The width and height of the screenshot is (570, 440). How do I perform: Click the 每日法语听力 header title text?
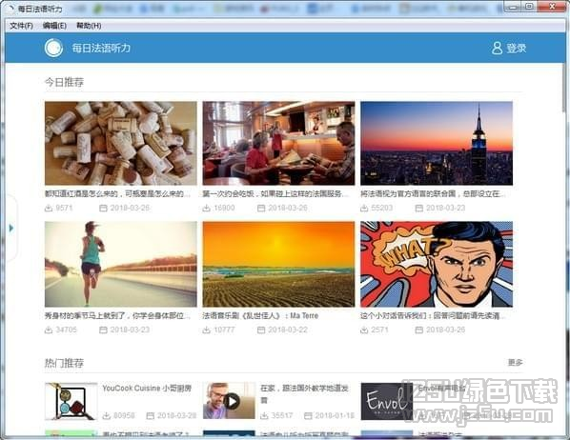pos(101,48)
